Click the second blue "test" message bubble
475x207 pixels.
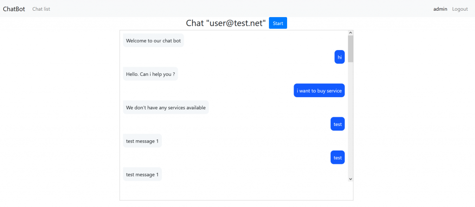tap(338, 157)
